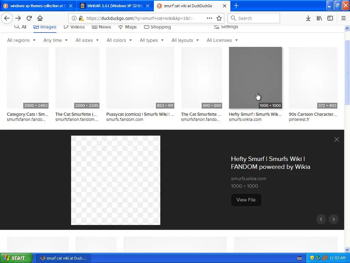Select the 372 × 403 image thumbnail
This screenshot has height=263, width=350.
pyautogui.click(x=313, y=78)
